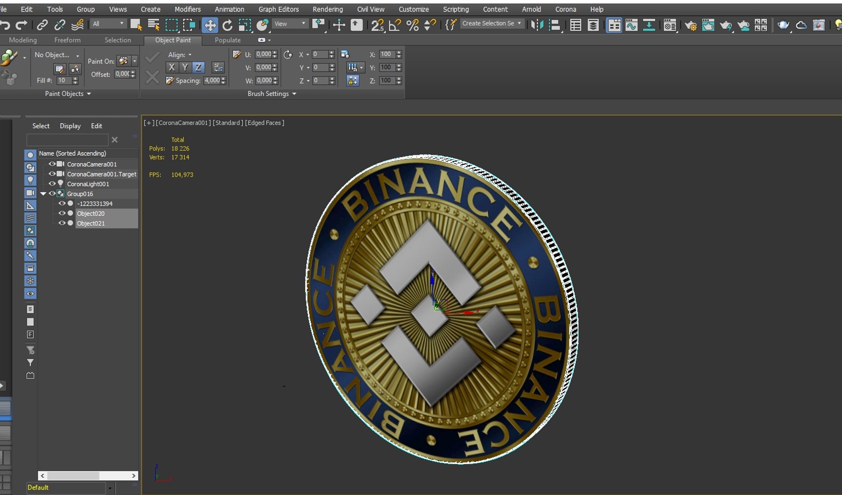Hide CoronaLight001 with eye icon
The height and width of the screenshot is (495, 842).
[52, 184]
